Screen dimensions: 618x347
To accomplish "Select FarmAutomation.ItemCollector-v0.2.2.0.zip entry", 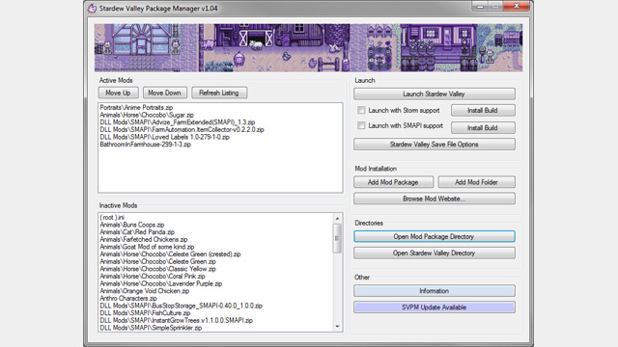I will pos(182,129).
